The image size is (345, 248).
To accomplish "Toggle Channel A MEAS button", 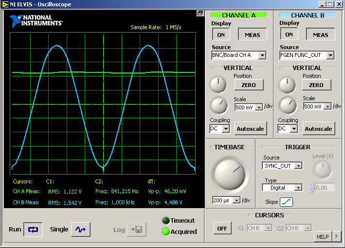I will 253,35.
